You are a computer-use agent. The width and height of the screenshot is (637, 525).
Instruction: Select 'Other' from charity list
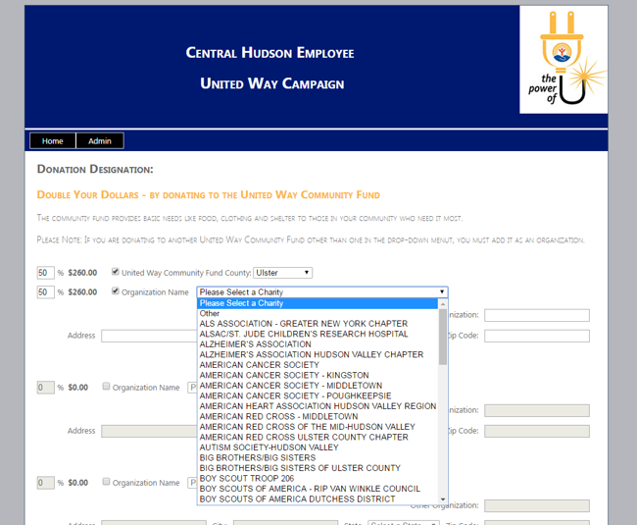318,314
